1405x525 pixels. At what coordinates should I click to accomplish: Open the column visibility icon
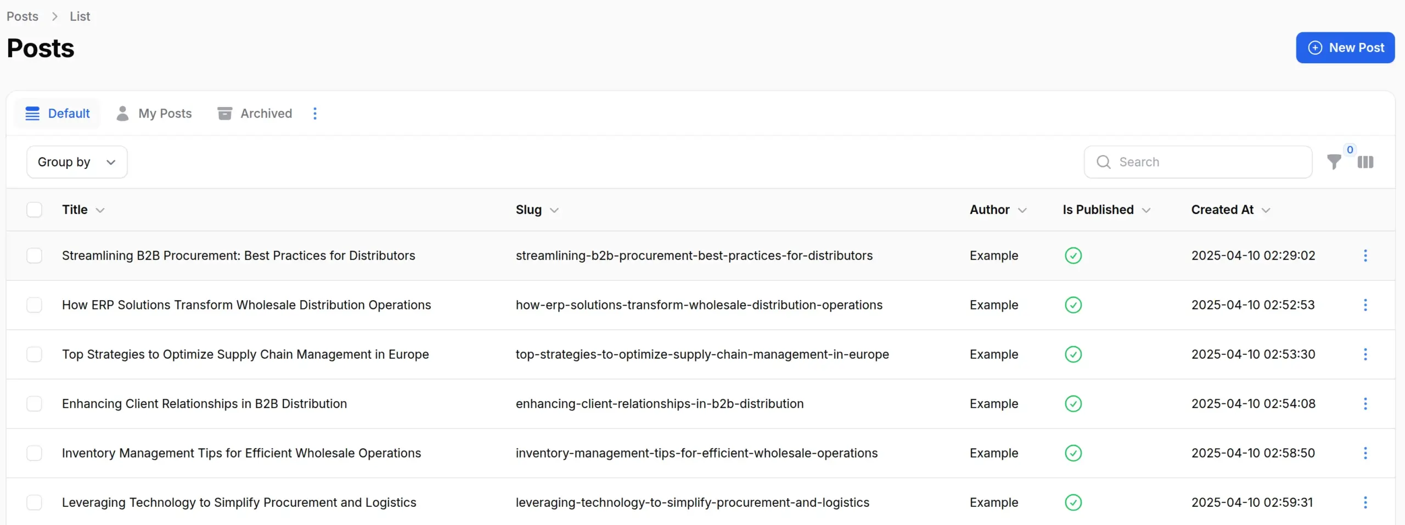coord(1366,162)
